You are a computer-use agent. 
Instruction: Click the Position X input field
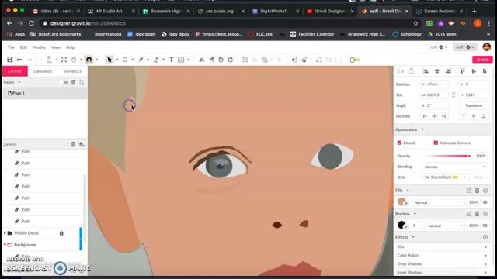tap(435, 84)
